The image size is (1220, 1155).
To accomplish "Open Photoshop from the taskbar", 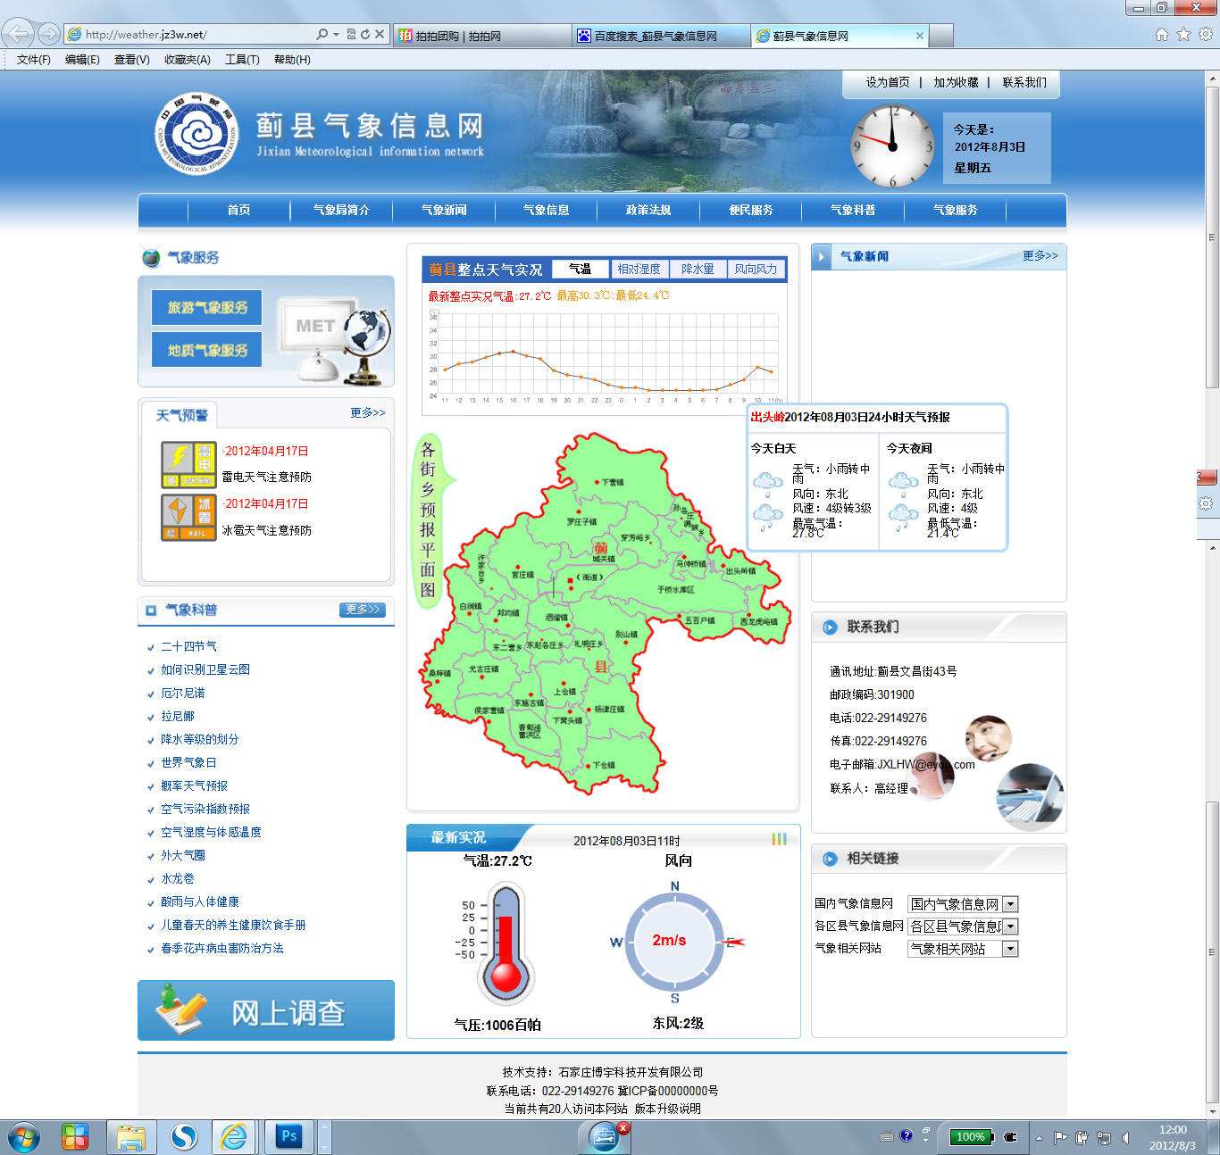I will (x=288, y=1136).
